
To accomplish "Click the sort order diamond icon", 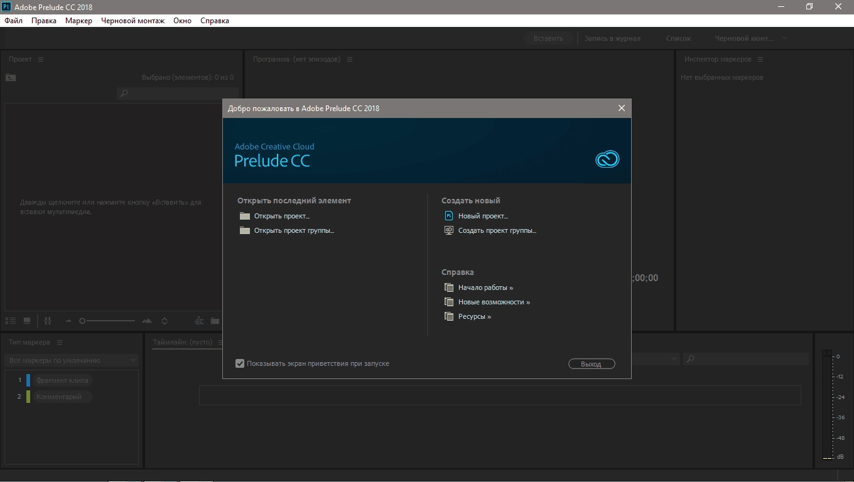I will (x=165, y=321).
